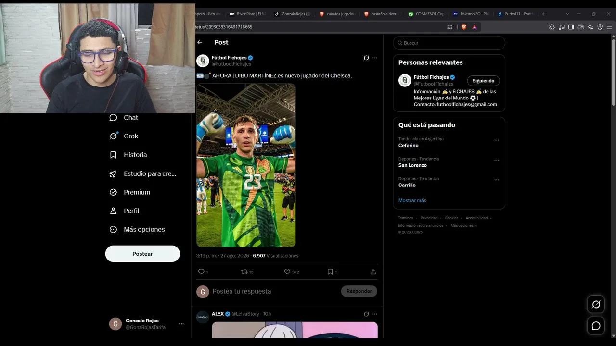Click the Buscar search field
Viewport: 616px width, 346px height.
coord(449,43)
